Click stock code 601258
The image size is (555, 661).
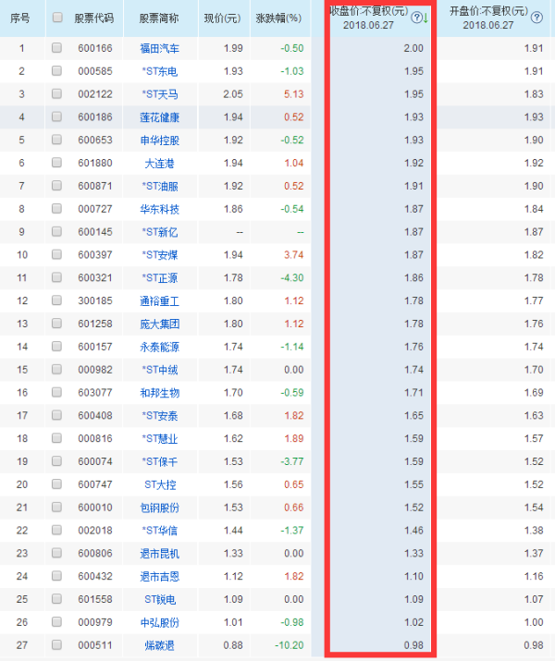click(95, 324)
